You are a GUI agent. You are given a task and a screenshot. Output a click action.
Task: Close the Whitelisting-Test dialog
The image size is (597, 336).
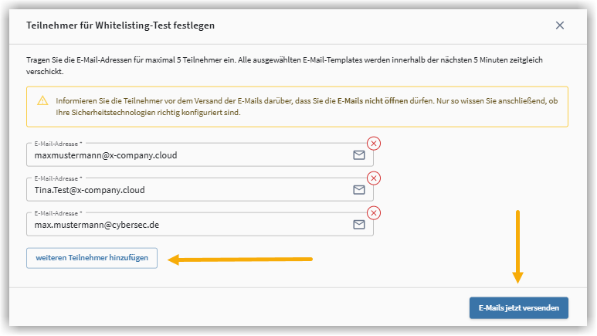559,25
